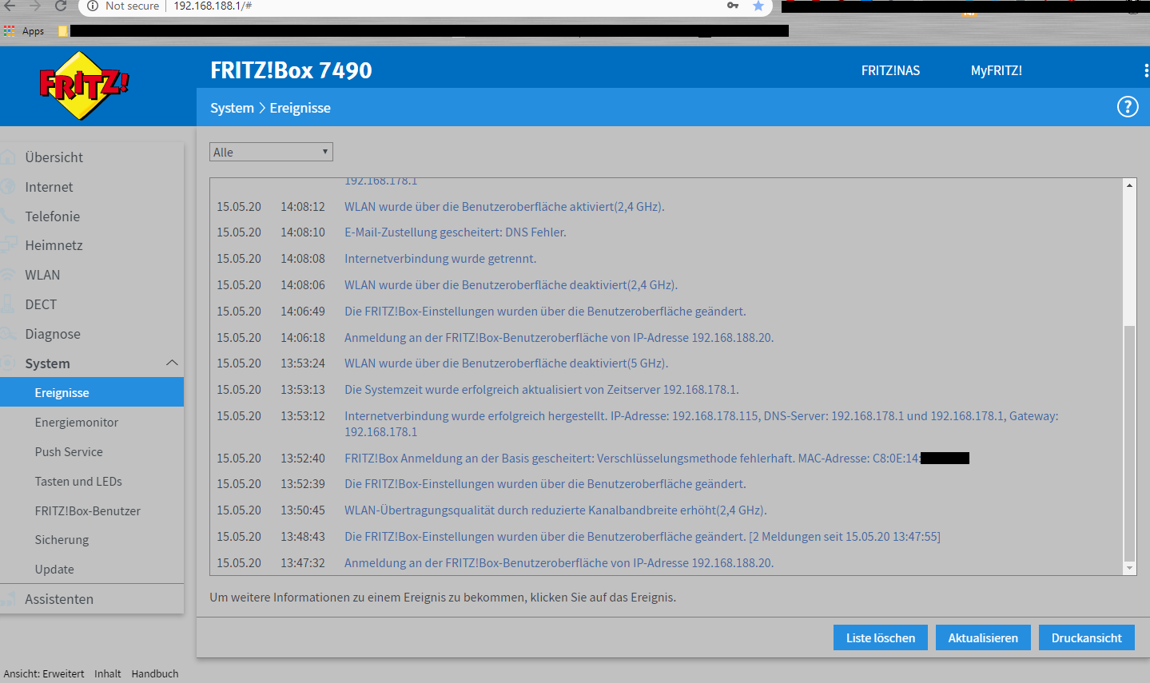Click the Handbuch footer link

(155, 673)
